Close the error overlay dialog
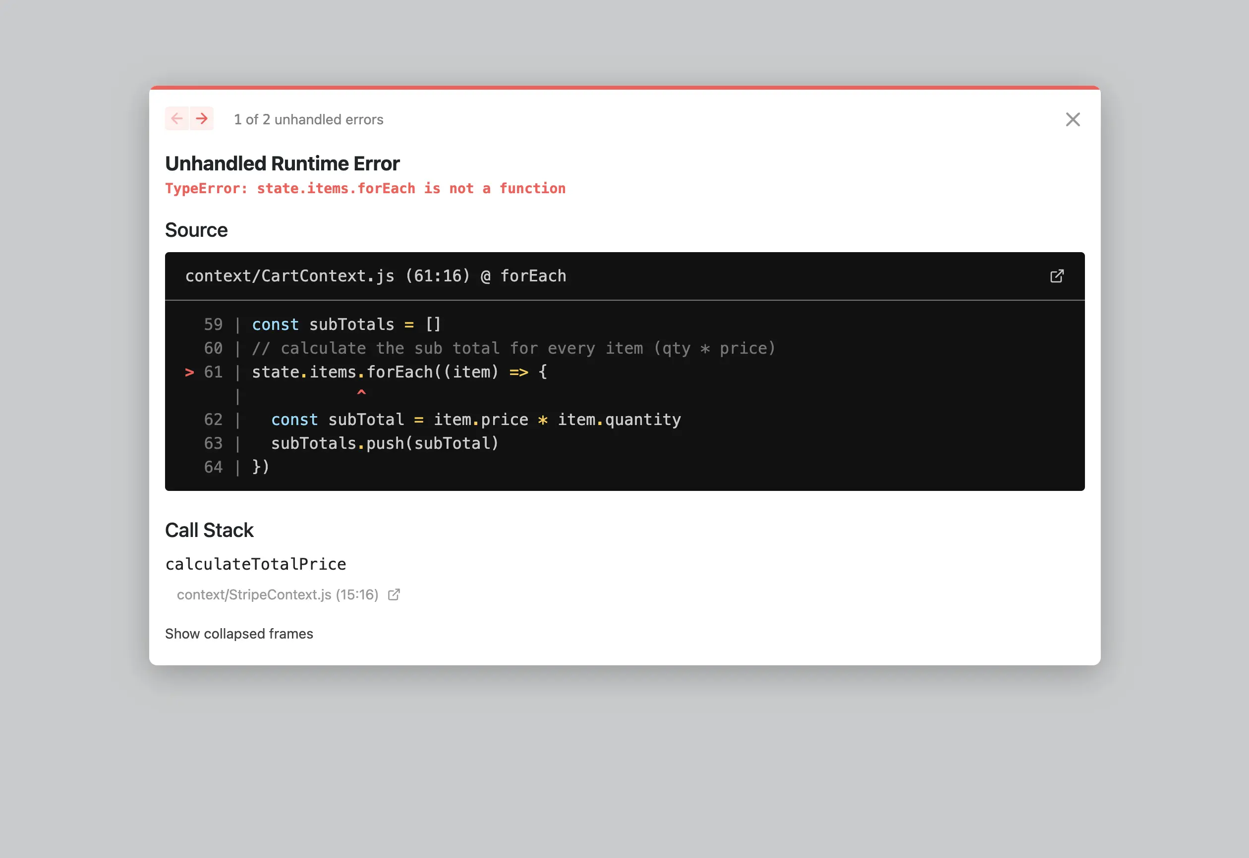1249x858 pixels. point(1073,119)
